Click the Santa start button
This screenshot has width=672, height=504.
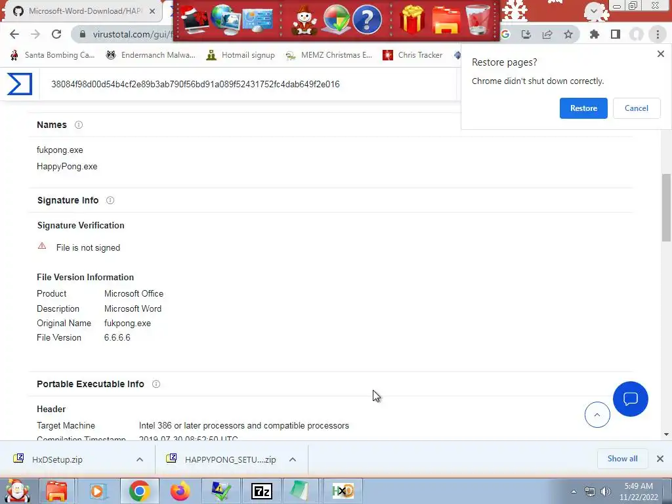16,491
